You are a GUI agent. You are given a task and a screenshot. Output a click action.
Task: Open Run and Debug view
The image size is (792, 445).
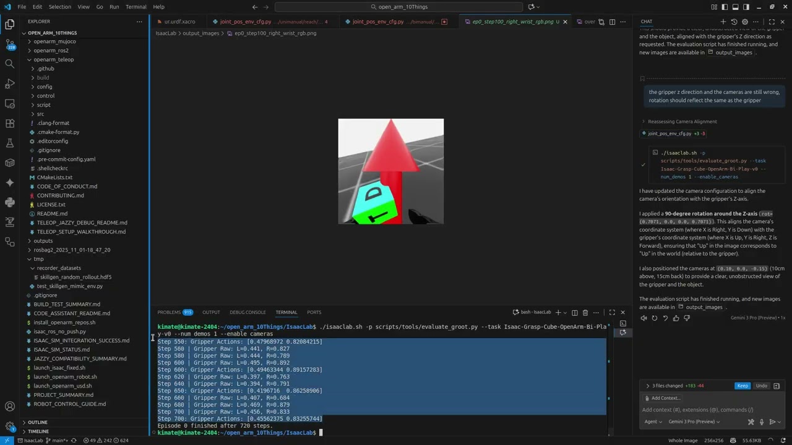pos(10,83)
